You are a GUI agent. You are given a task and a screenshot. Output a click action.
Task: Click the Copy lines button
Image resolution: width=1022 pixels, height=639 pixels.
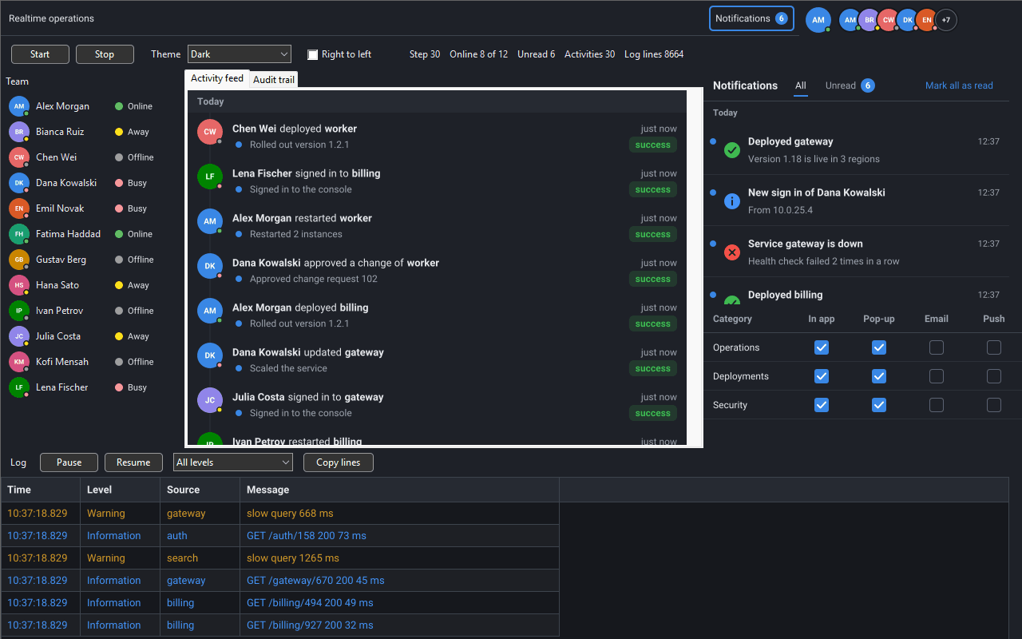tap(339, 462)
